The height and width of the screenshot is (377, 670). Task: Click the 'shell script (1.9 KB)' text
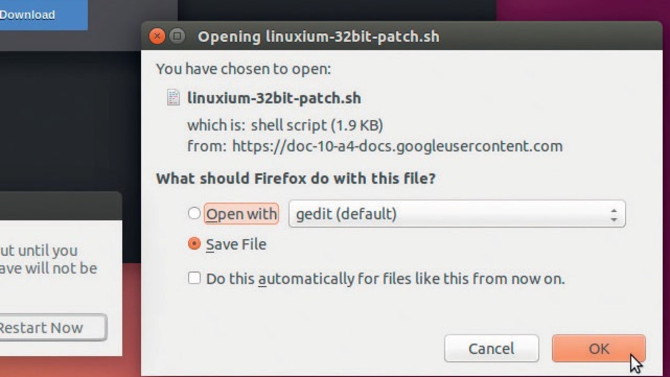point(317,126)
